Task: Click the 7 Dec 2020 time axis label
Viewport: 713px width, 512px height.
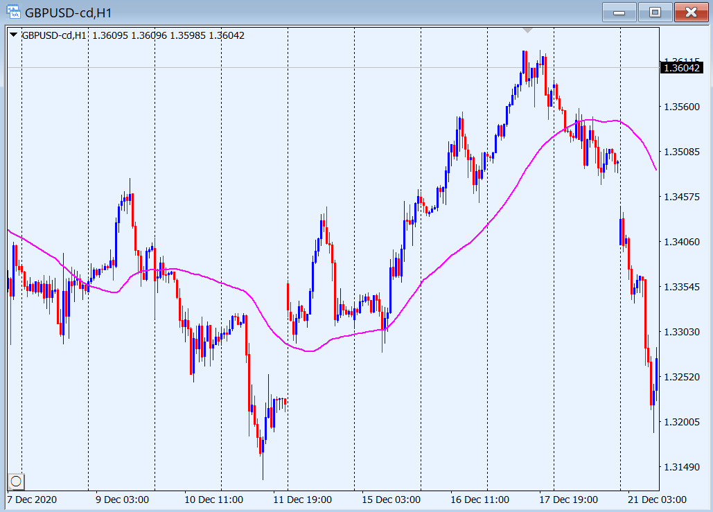Action: coord(32,499)
